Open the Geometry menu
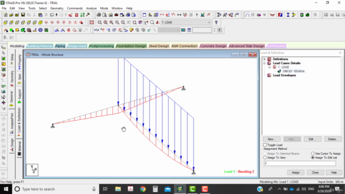Viewport: 345px width, 194px height. coord(57,9)
